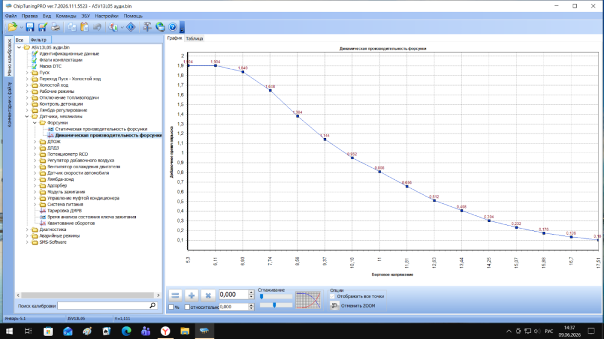Open help via blue question mark icon
Image resolution: width=604 pixels, height=339 pixels.
coord(173,27)
